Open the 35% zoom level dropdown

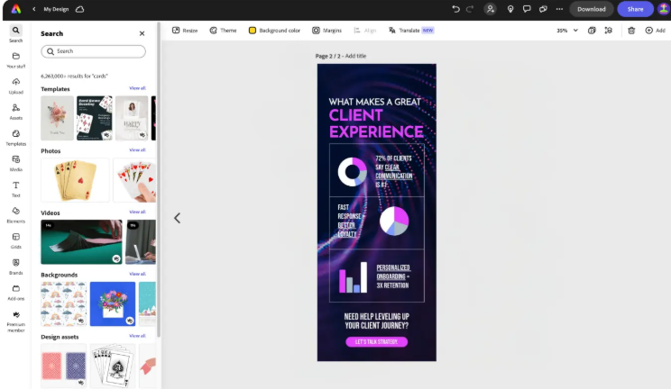coord(565,31)
